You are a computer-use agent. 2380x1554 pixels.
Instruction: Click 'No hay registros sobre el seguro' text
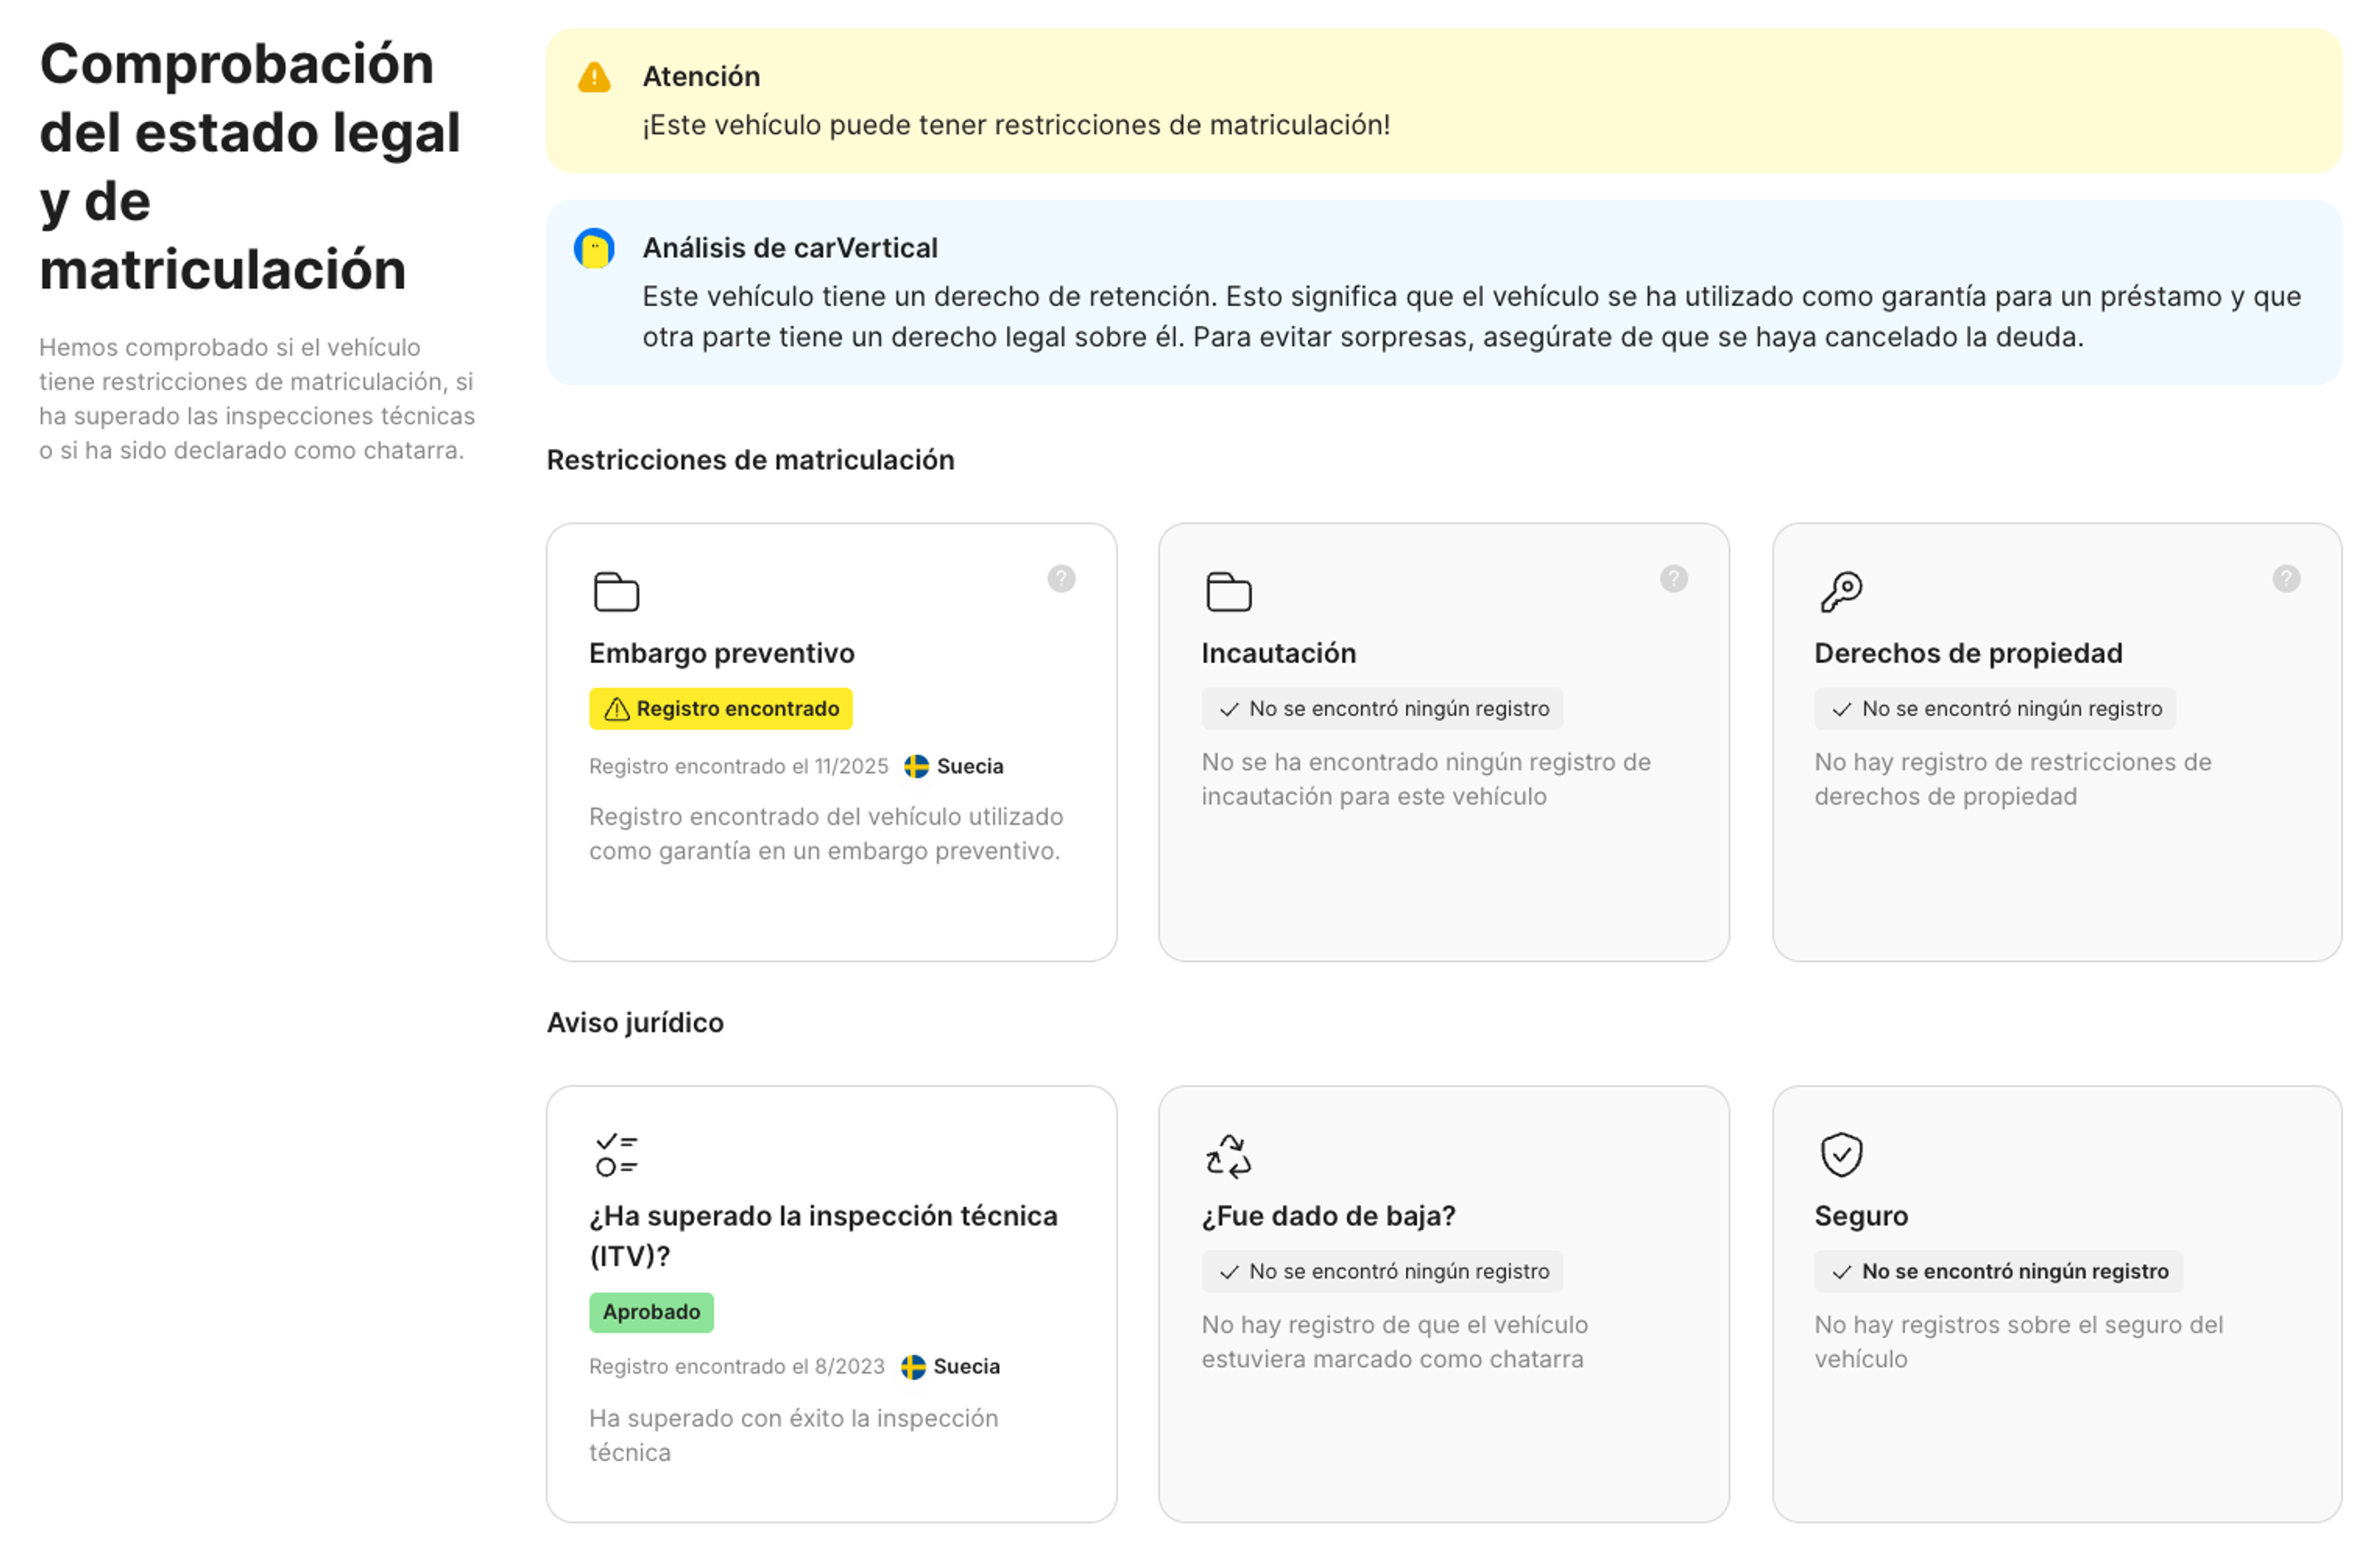pyautogui.click(x=2018, y=1342)
